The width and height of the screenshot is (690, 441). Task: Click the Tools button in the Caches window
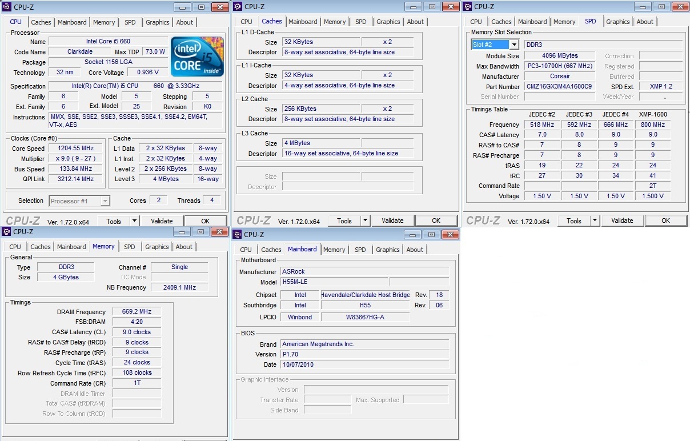(x=344, y=220)
